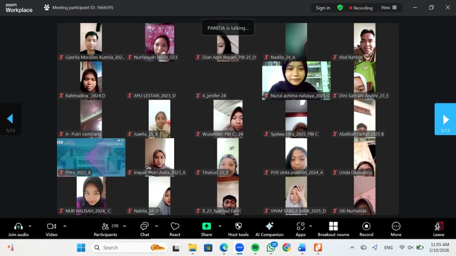Click the red Leave meeting button
Viewport: 456px width, 256px height.
pyautogui.click(x=439, y=227)
